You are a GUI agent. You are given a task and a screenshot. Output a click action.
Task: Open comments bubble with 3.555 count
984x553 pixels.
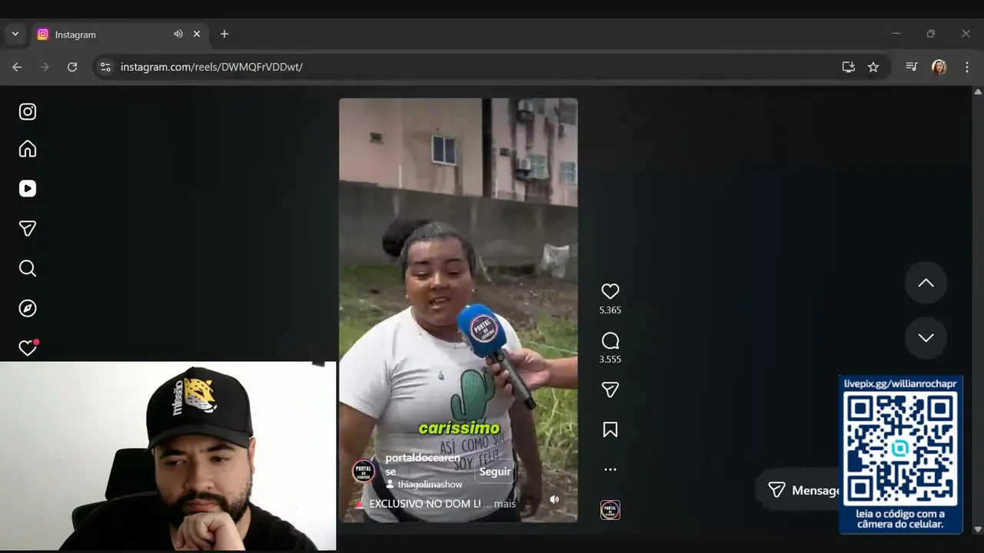(610, 341)
